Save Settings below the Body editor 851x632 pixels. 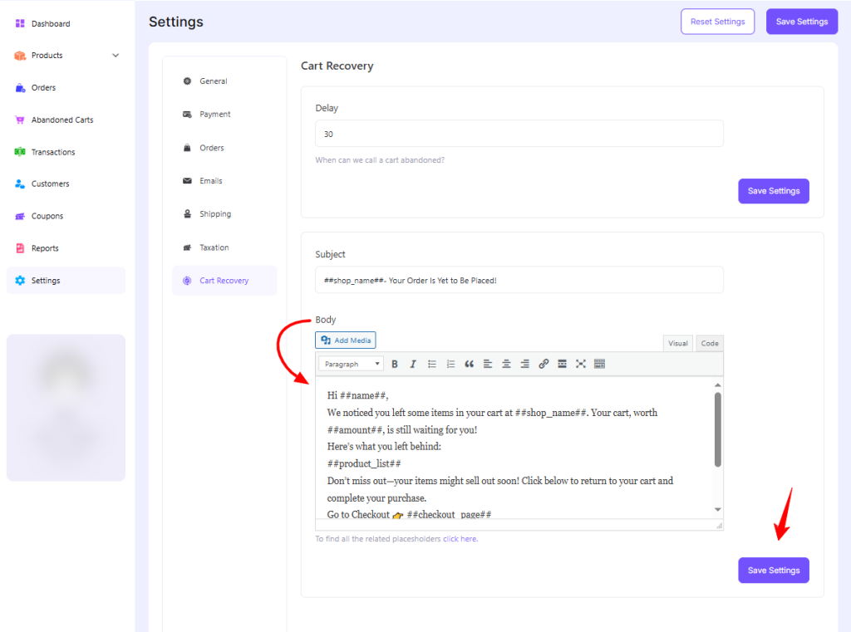774,571
